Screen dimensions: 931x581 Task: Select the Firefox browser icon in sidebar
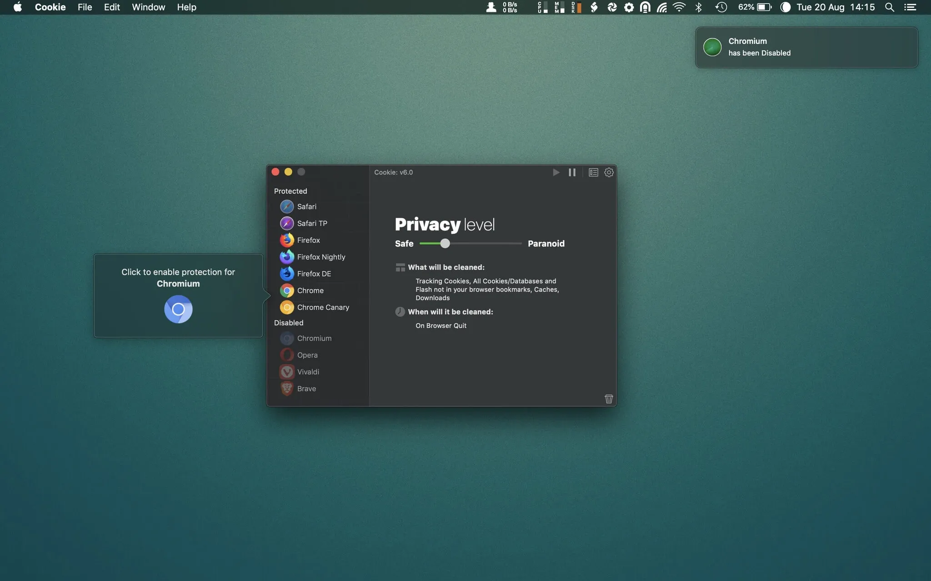pos(286,240)
